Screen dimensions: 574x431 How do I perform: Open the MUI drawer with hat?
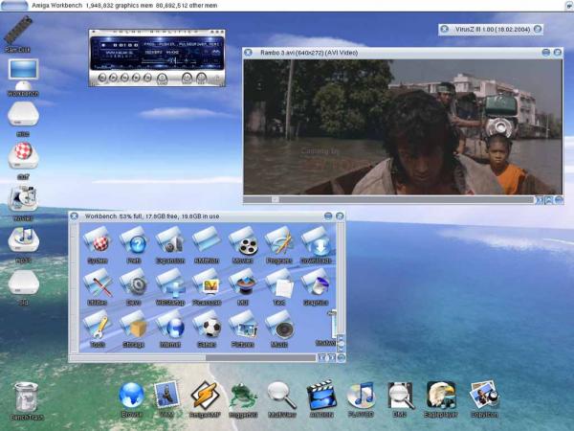click(243, 287)
